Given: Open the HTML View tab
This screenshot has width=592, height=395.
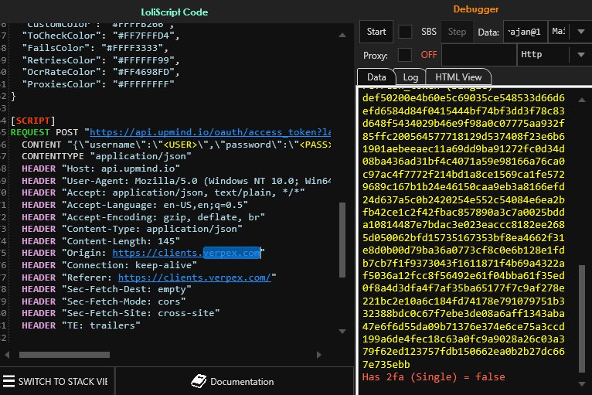Looking at the screenshot, I should (x=458, y=77).
